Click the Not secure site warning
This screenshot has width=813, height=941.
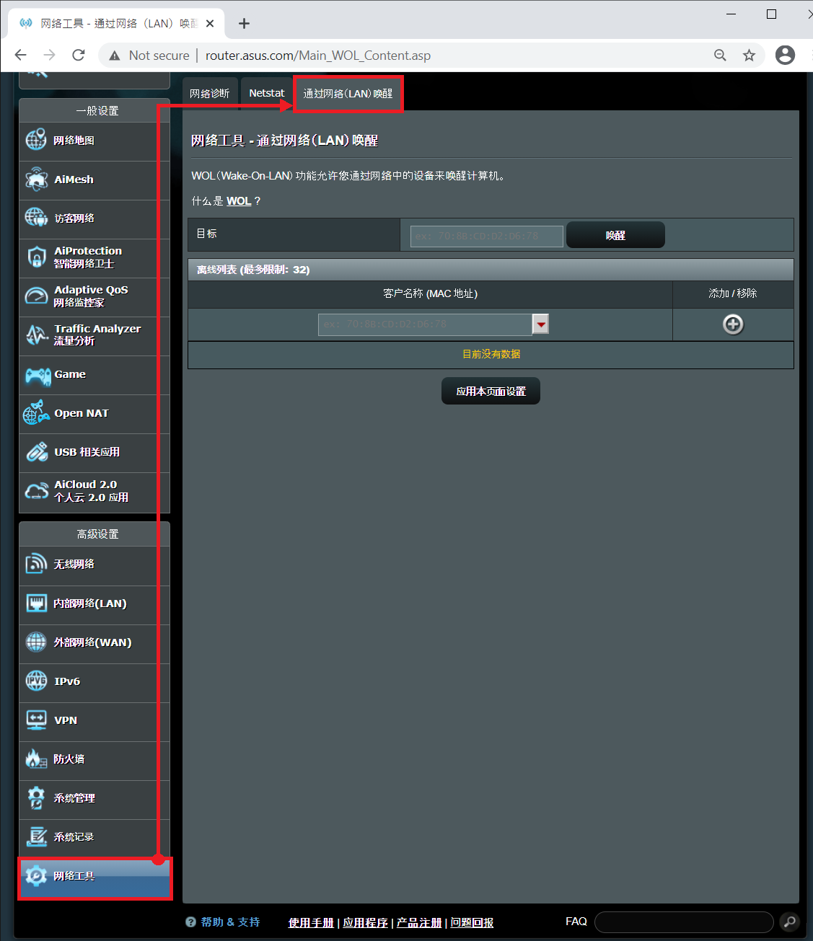coord(149,56)
